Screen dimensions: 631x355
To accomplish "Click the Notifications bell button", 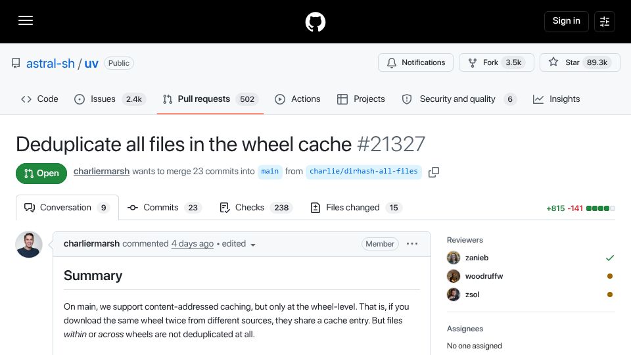I will [415, 62].
